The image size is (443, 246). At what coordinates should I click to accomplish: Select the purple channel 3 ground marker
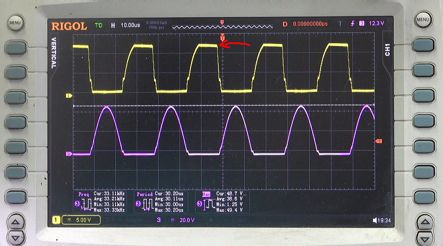pyautogui.click(x=69, y=153)
